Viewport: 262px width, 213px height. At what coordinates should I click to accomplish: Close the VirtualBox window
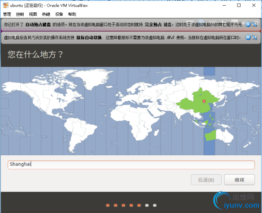point(253,5)
